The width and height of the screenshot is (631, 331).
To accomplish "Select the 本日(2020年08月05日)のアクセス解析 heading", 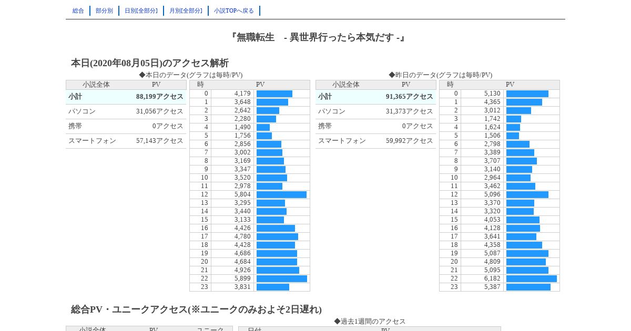I will pos(150,63).
